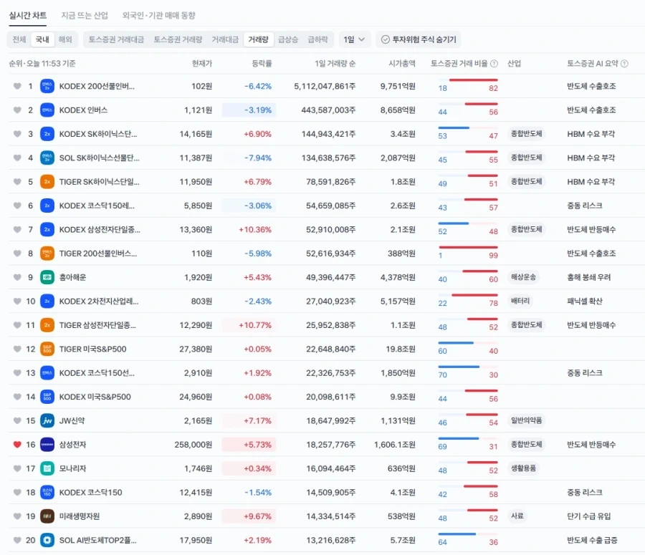
Task: Select the 거래량 ranking filter
Action: click(x=258, y=39)
